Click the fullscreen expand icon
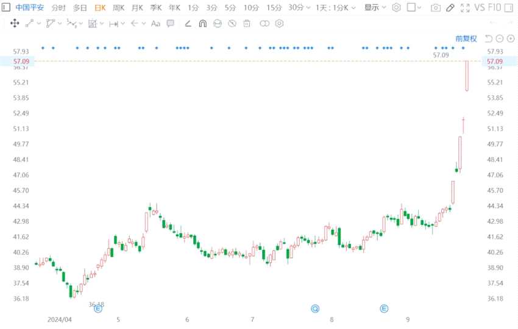This screenshot has height=329, width=518. coord(465,7)
